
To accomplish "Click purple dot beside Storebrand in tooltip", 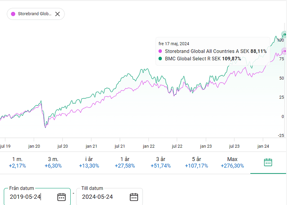I will (161, 51).
